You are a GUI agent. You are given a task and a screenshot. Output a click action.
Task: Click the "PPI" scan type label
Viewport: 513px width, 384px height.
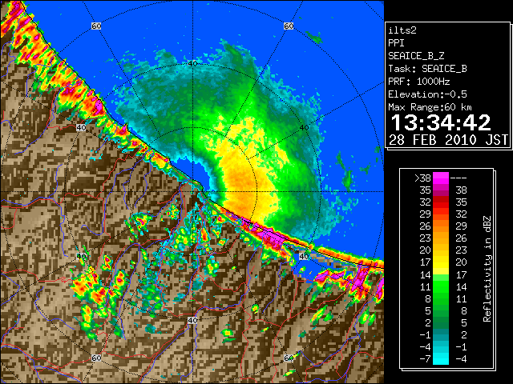pyautogui.click(x=396, y=43)
